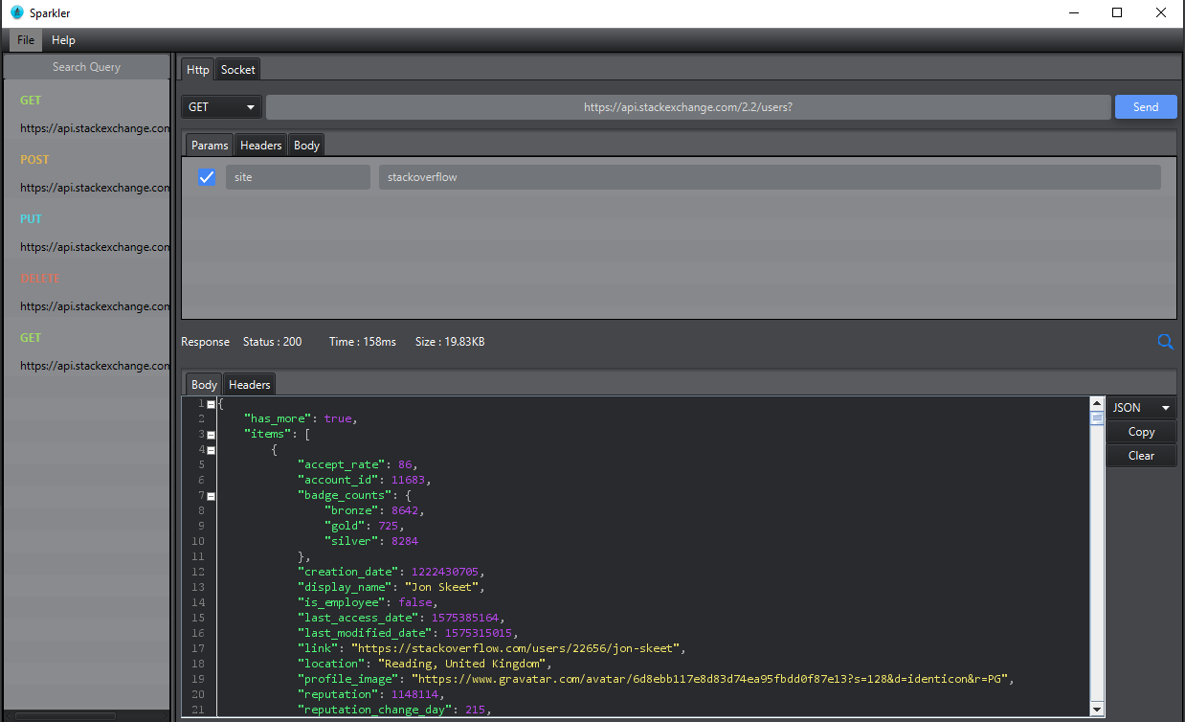1185x722 pixels.
Task: Select the first GET saved query
Action: (86, 114)
